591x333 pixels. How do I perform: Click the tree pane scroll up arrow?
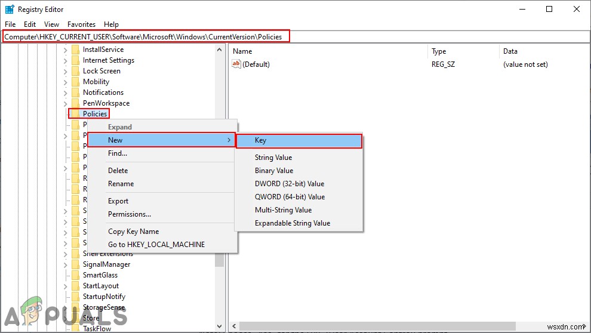[x=219, y=50]
